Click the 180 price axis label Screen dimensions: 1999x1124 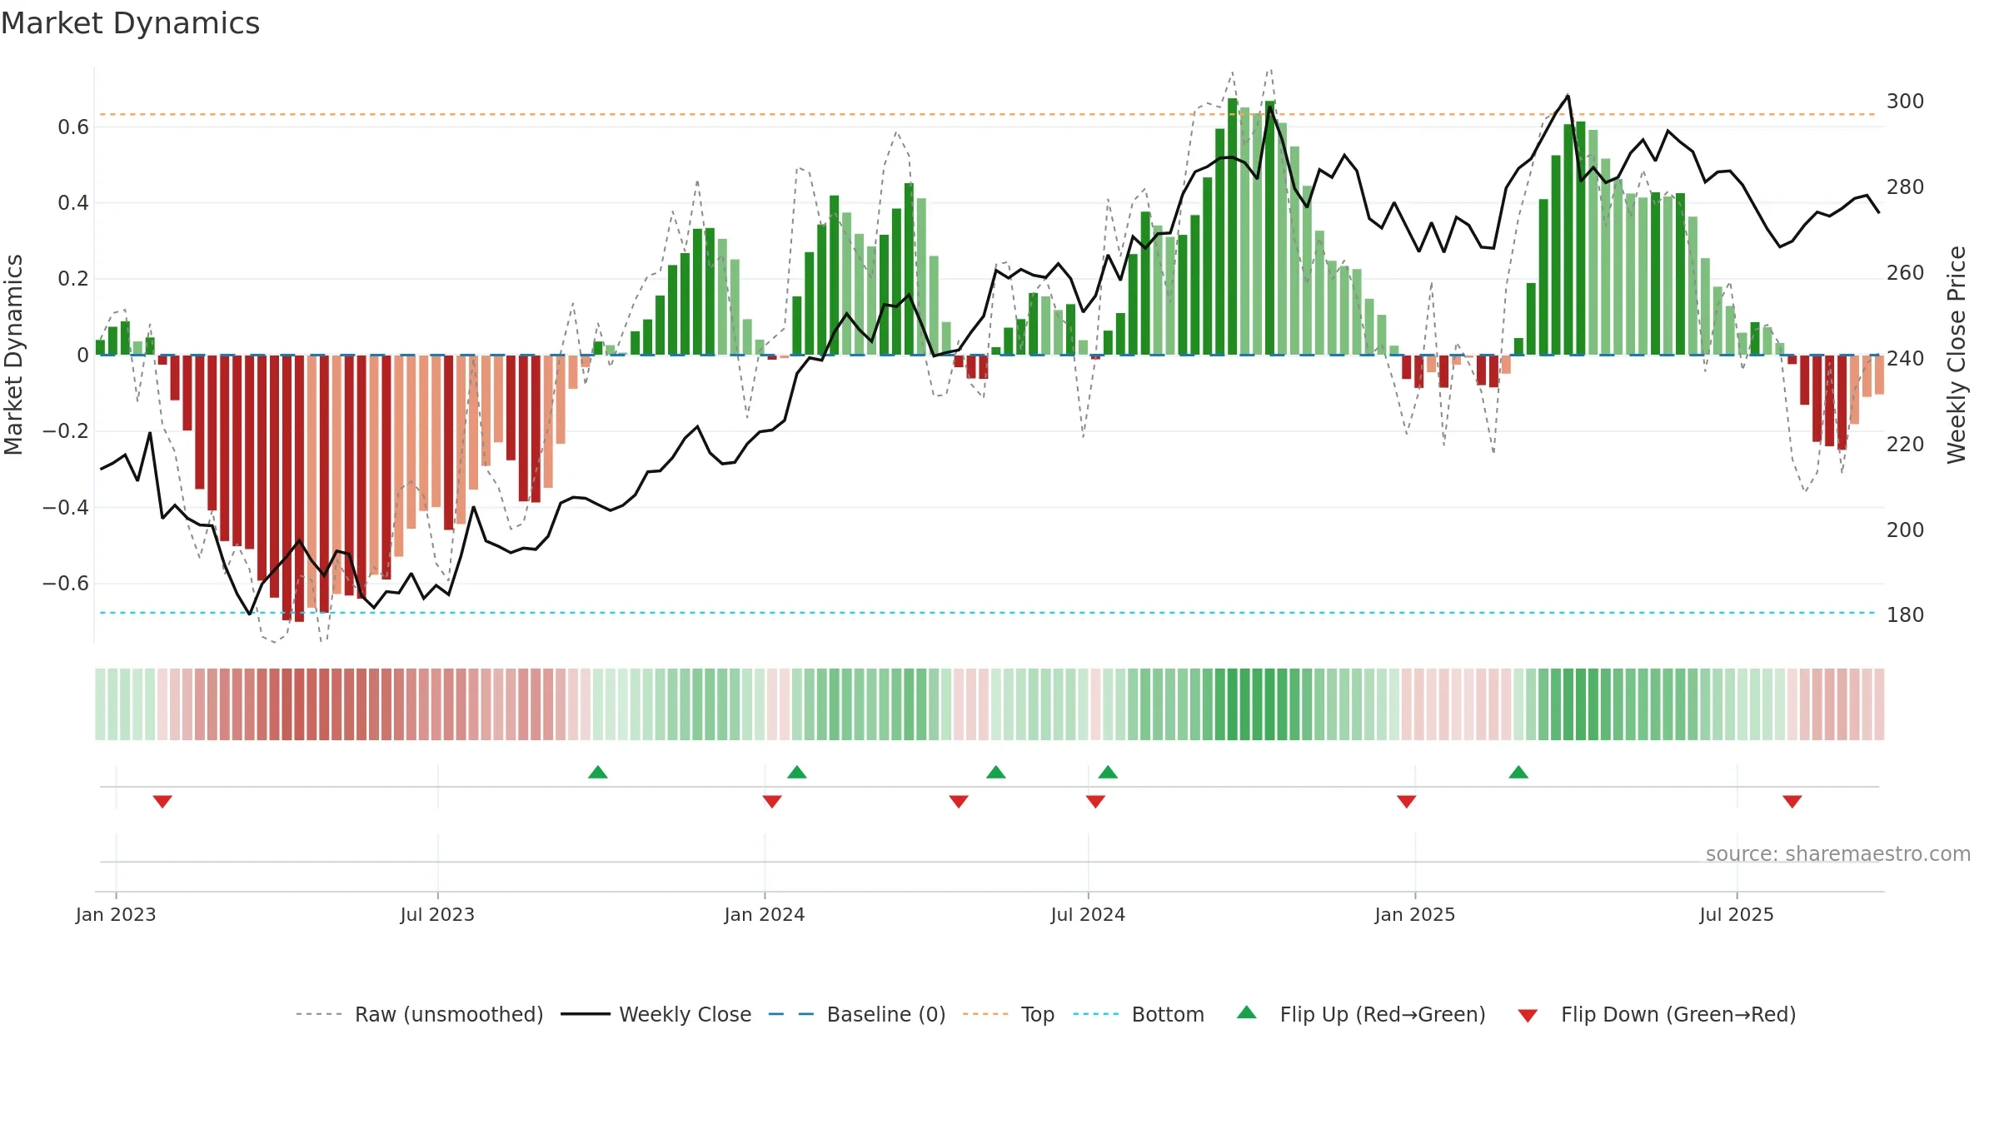coord(1906,615)
